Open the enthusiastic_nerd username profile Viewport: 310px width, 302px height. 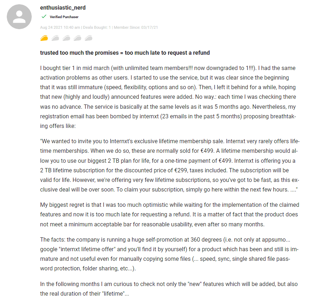click(x=63, y=8)
